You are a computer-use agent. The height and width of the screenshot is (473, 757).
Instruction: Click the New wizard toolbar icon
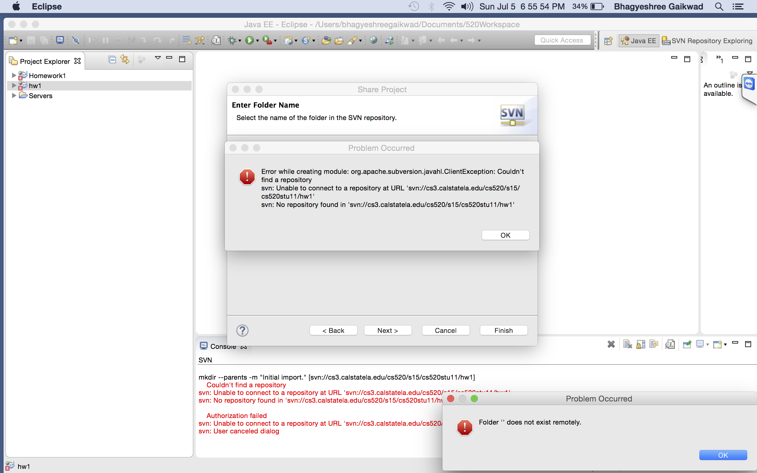13,41
